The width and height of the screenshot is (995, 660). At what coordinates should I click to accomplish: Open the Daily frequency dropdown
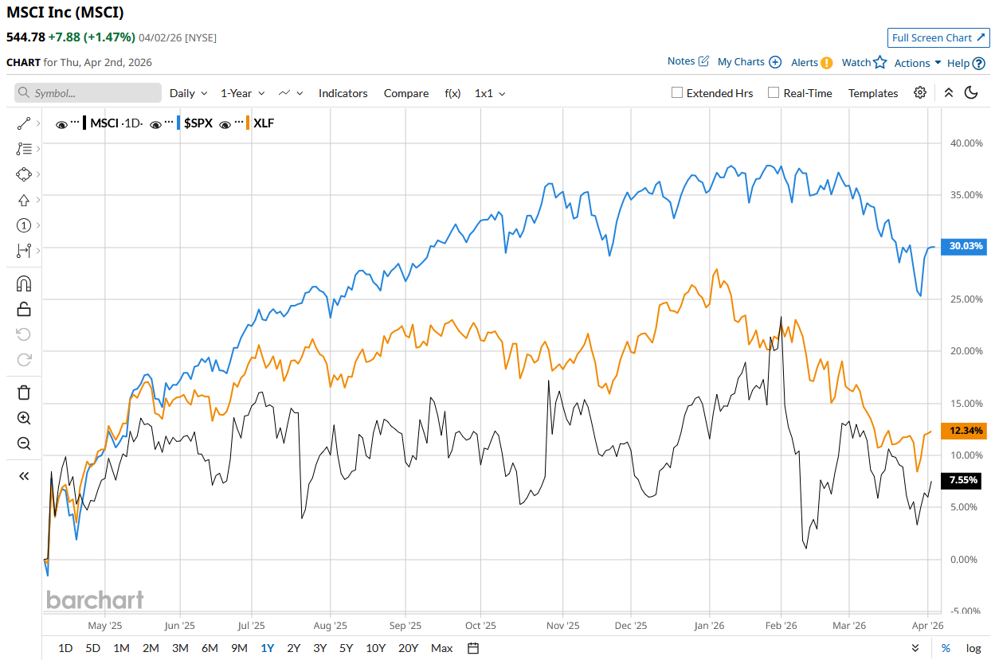(188, 93)
